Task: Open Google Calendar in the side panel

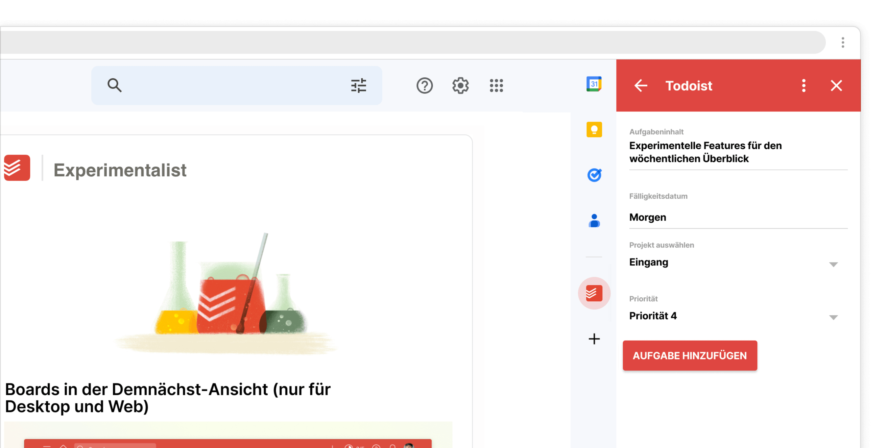Action: click(594, 84)
